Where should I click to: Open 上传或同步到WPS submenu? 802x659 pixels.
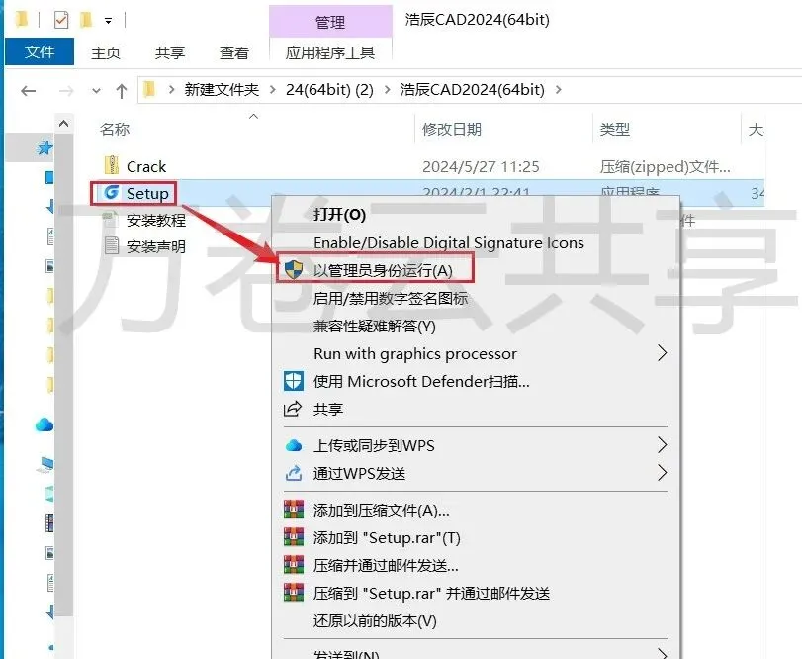point(374,445)
